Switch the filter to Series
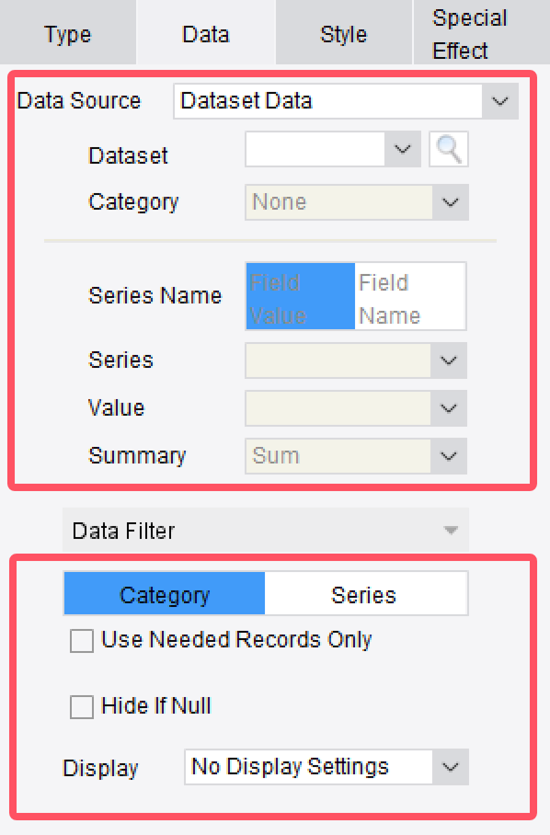 tap(366, 593)
